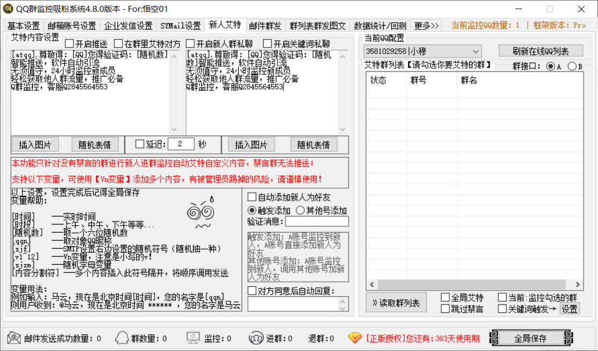Click 框架版本: Pro text
The image size is (598, 351).
click(559, 26)
